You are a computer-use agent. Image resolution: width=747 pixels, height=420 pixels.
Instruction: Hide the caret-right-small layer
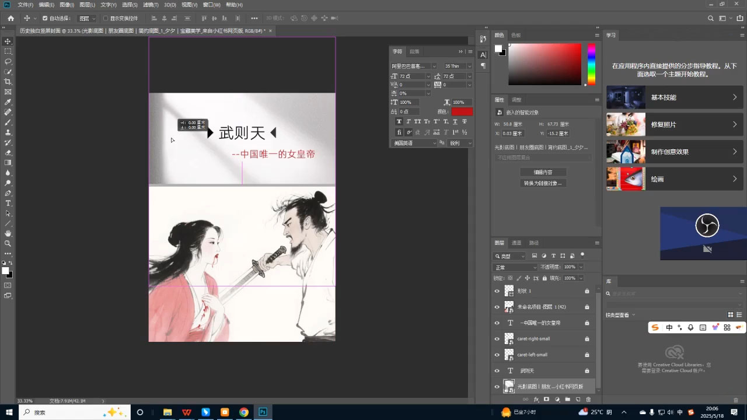coord(497,339)
